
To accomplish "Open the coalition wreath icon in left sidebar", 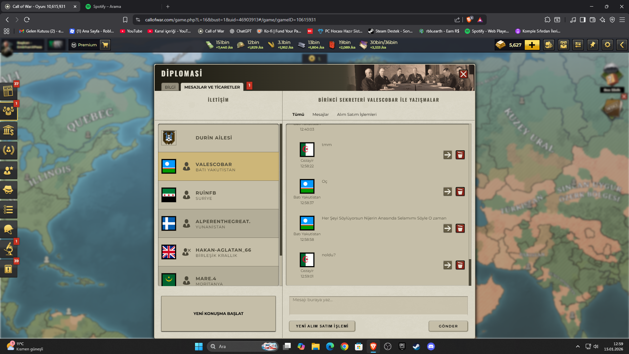I will (8, 150).
